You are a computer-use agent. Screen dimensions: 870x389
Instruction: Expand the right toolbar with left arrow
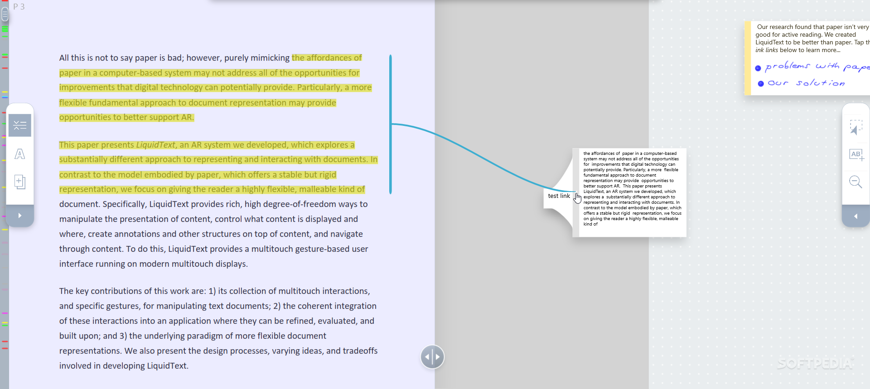[855, 216]
